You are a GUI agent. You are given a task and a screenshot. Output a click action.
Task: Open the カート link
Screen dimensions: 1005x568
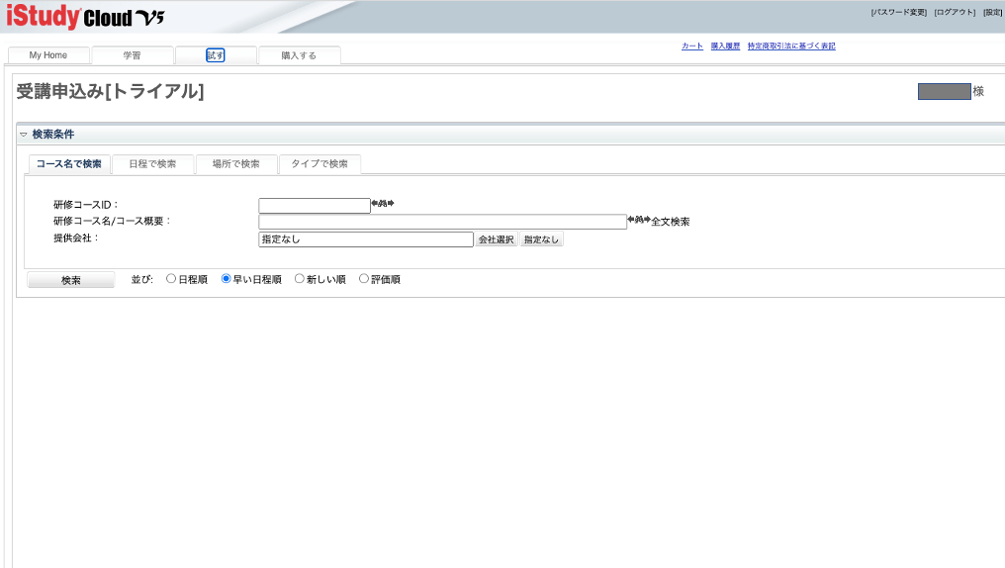691,46
